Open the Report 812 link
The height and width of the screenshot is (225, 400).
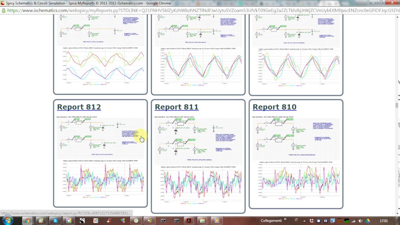[79, 107]
